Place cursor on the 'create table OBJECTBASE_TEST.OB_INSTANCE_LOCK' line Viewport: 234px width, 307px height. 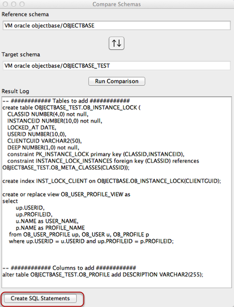pyautogui.click(x=71, y=108)
